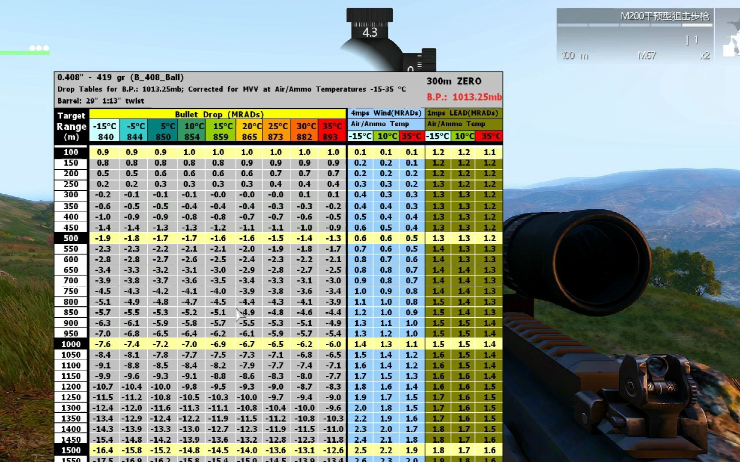Click -1.9 drop value in the 500 row
This screenshot has width=740, height=462.
coord(103,238)
